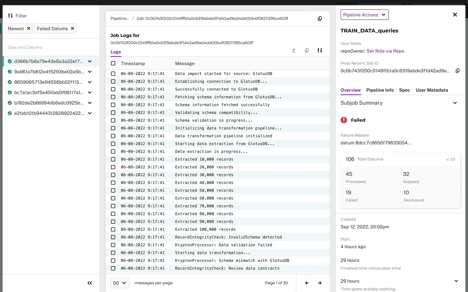Check the 'Extracted 50,000 records' row
Screen dimensions: 468x292
click(x=113, y=191)
